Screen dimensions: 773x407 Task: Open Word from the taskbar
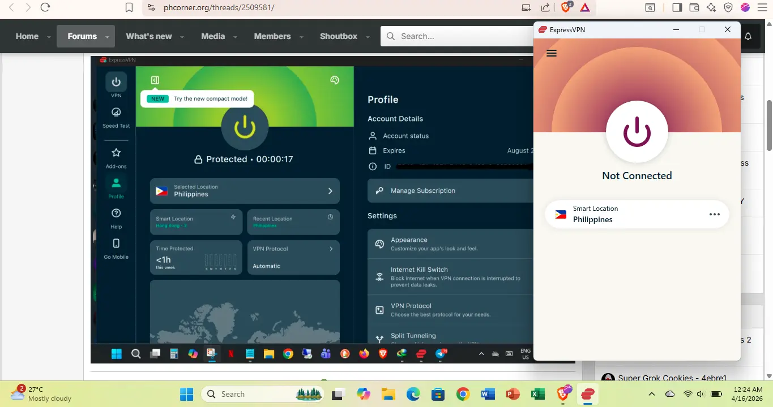(488, 394)
